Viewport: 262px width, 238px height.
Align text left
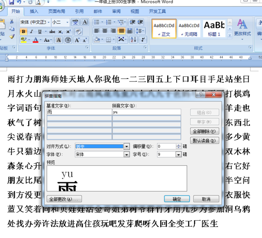pyautogui.click(x=97, y=31)
